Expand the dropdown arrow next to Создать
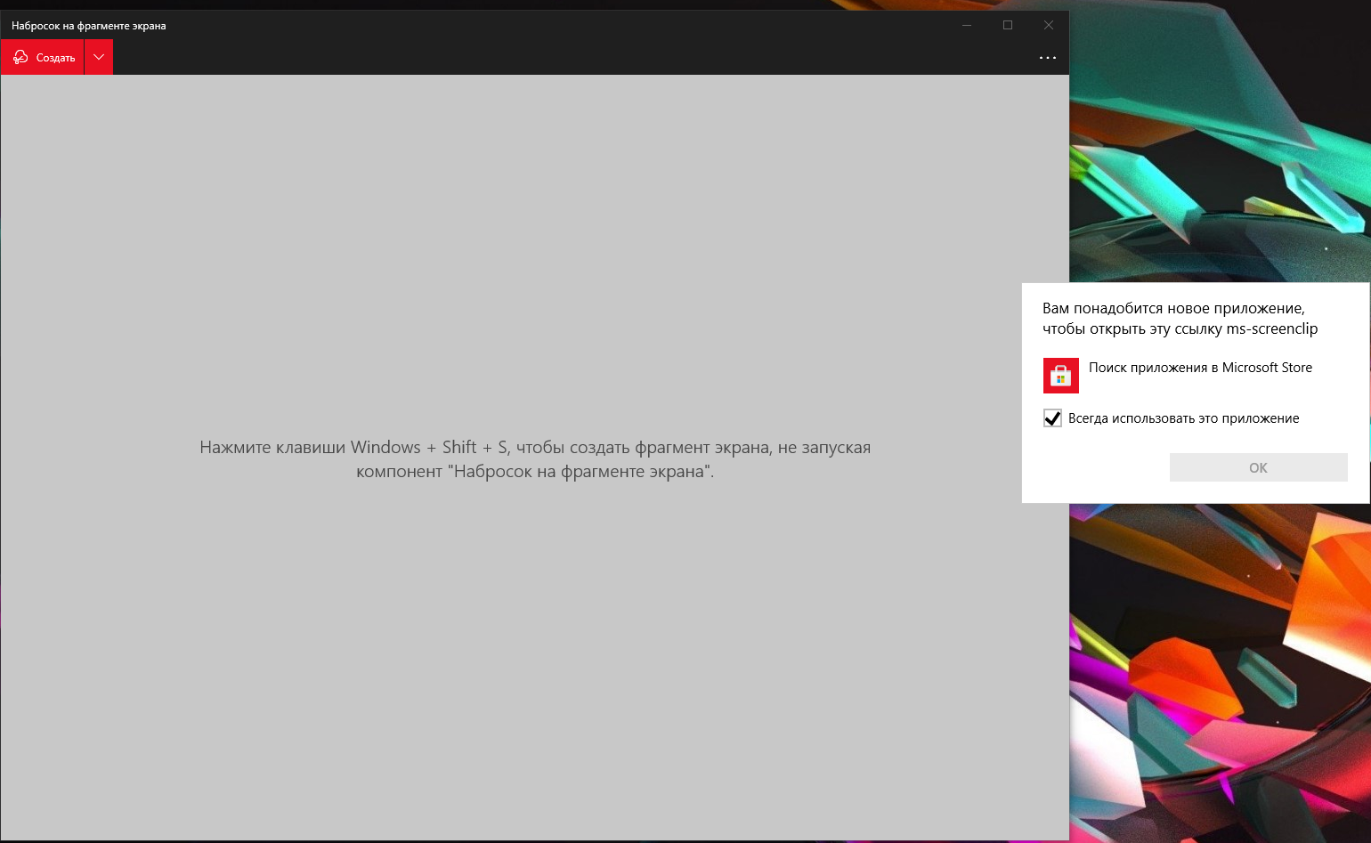 [99, 57]
